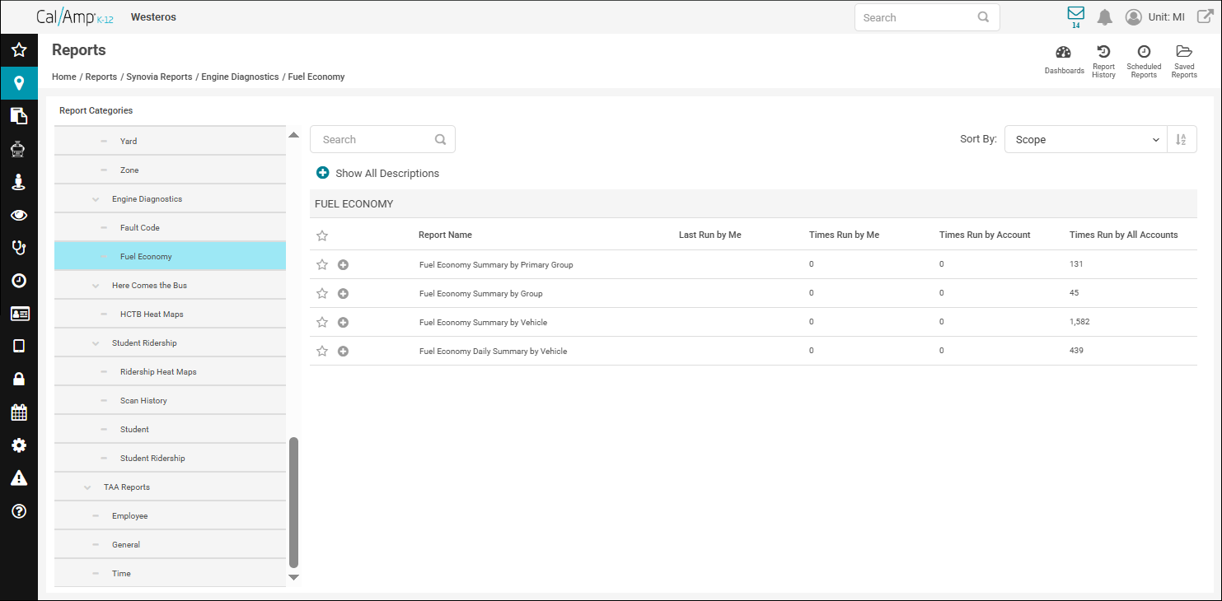The height and width of the screenshot is (601, 1222).
Task: Open Dashboards
Action: pos(1064,60)
